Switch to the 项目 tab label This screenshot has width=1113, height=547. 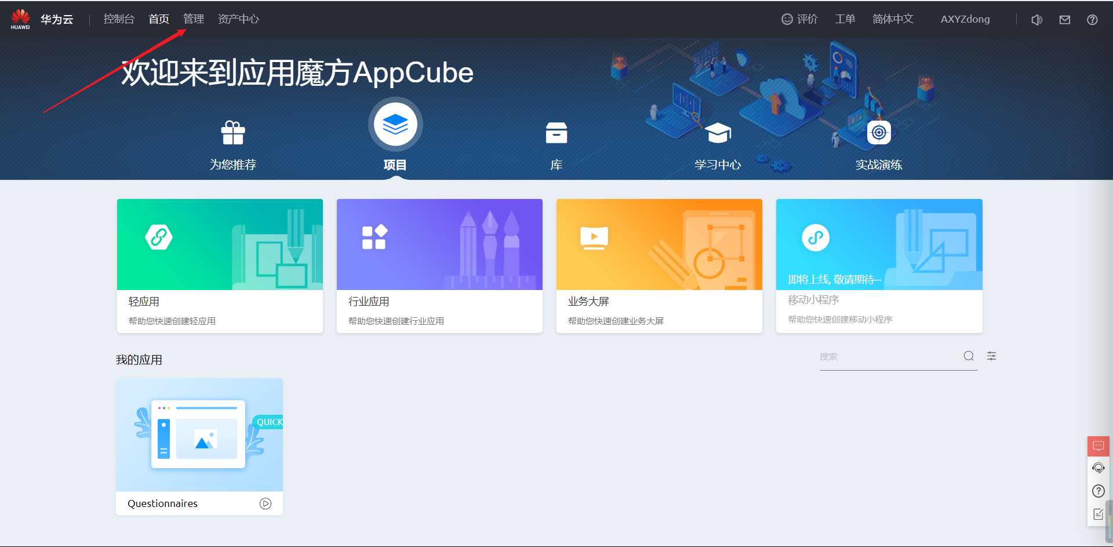pos(395,165)
